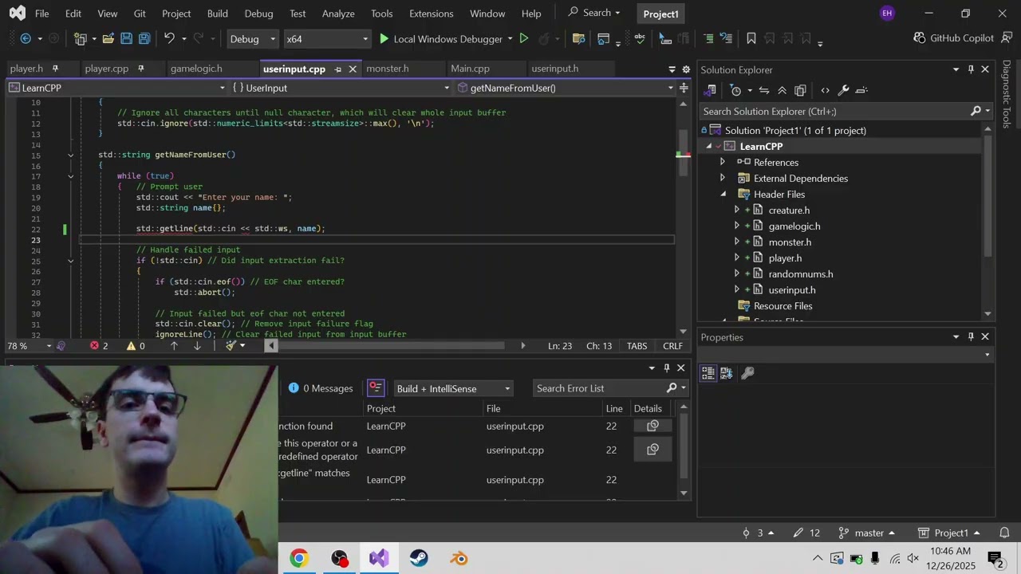Click Collapse All icon in Solution Explorer
Image resolution: width=1021 pixels, height=574 pixels.
click(782, 90)
